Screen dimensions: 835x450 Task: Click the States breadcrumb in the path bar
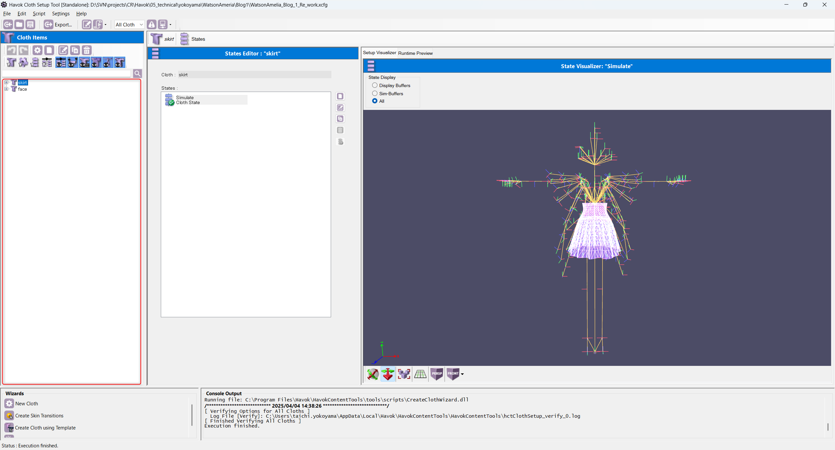pos(193,39)
